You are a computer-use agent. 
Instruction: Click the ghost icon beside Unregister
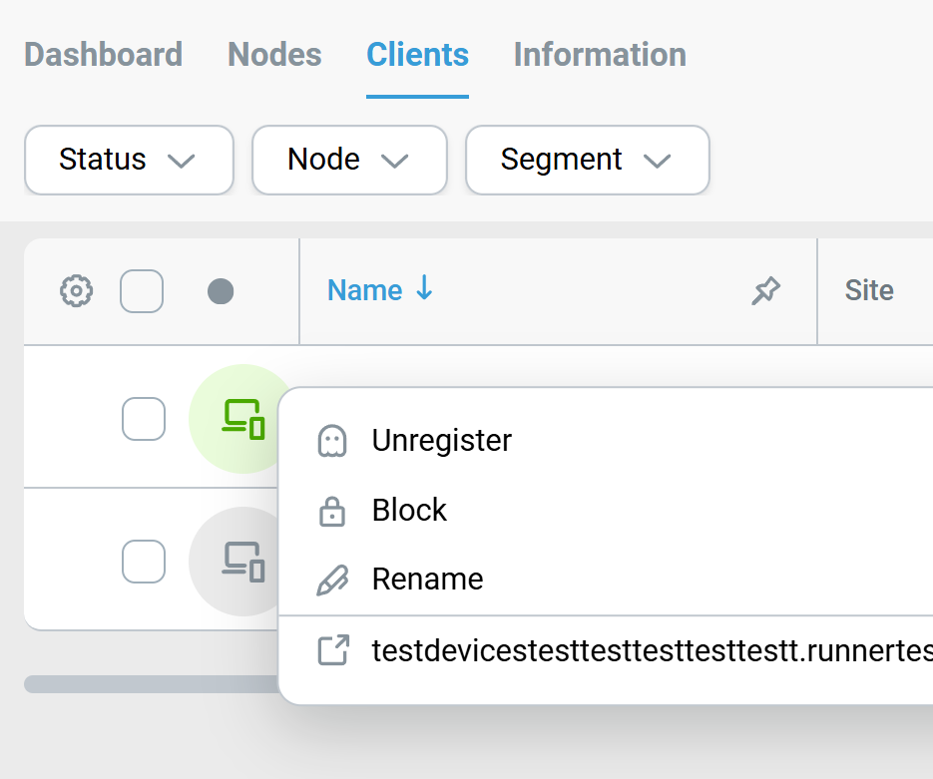coord(331,441)
